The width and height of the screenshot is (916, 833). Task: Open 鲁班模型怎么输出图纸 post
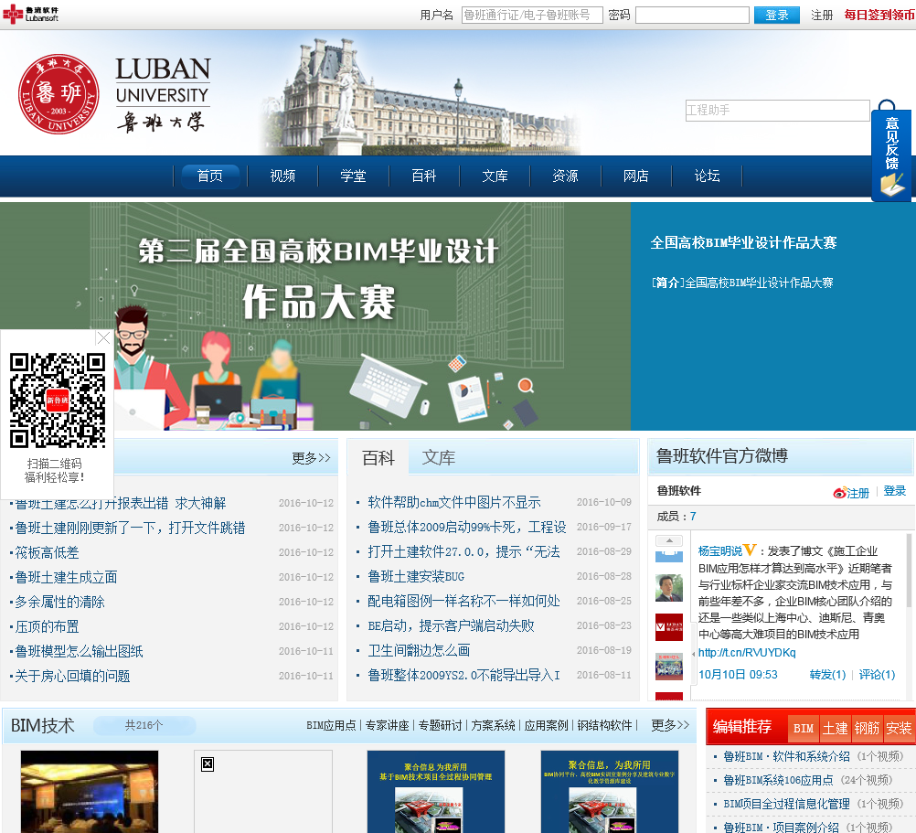tap(79, 651)
